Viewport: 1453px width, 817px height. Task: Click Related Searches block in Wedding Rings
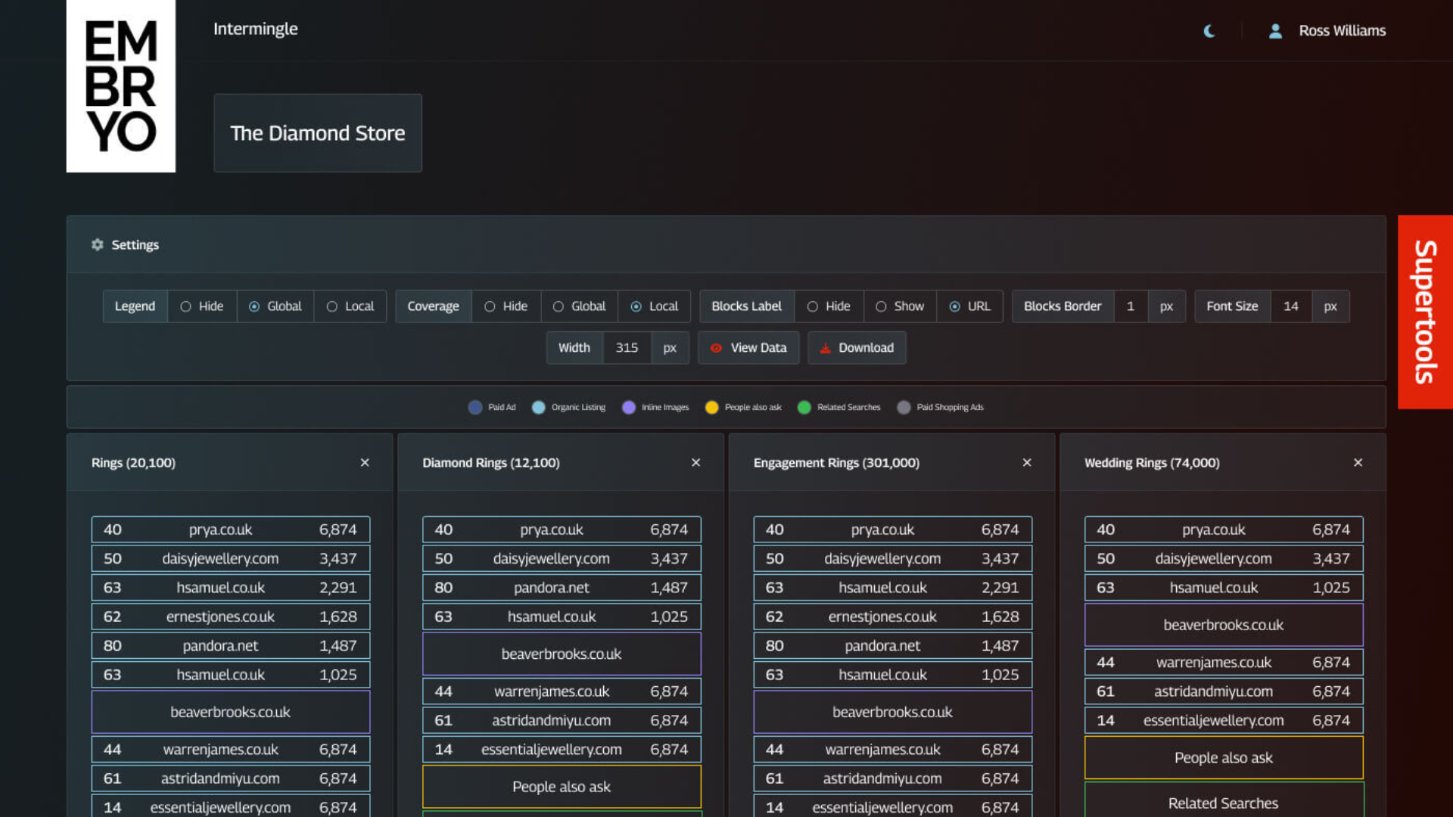pos(1224,800)
